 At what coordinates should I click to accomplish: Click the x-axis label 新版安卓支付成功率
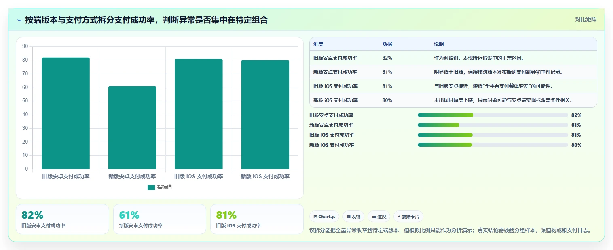pos(132,176)
